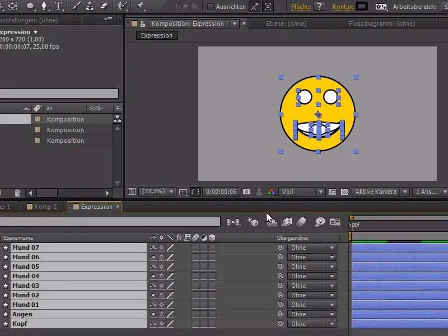Open the Kontur stroke options link

[343, 7]
